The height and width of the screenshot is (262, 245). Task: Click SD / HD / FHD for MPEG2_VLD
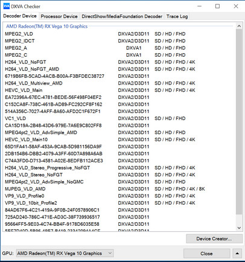(170, 34)
